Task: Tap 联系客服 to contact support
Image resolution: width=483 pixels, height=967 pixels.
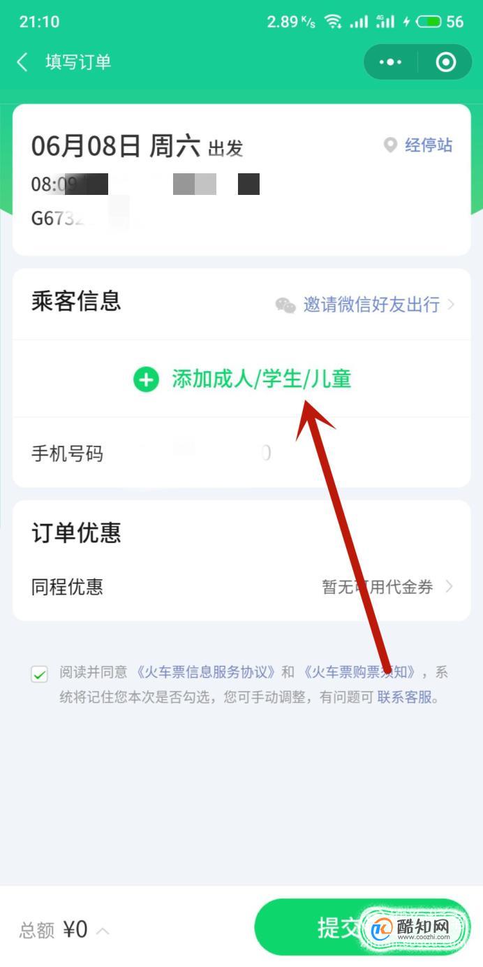Action: [405, 697]
